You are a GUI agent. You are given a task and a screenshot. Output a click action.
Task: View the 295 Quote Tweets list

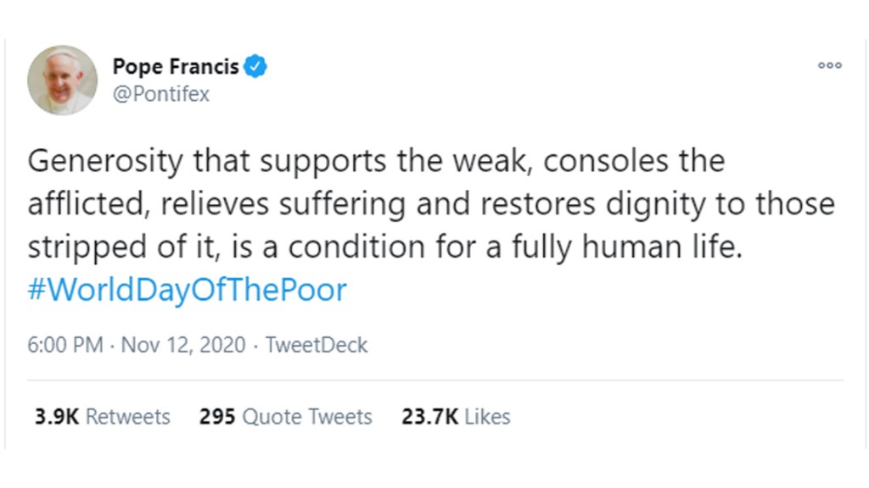click(286, 417)
